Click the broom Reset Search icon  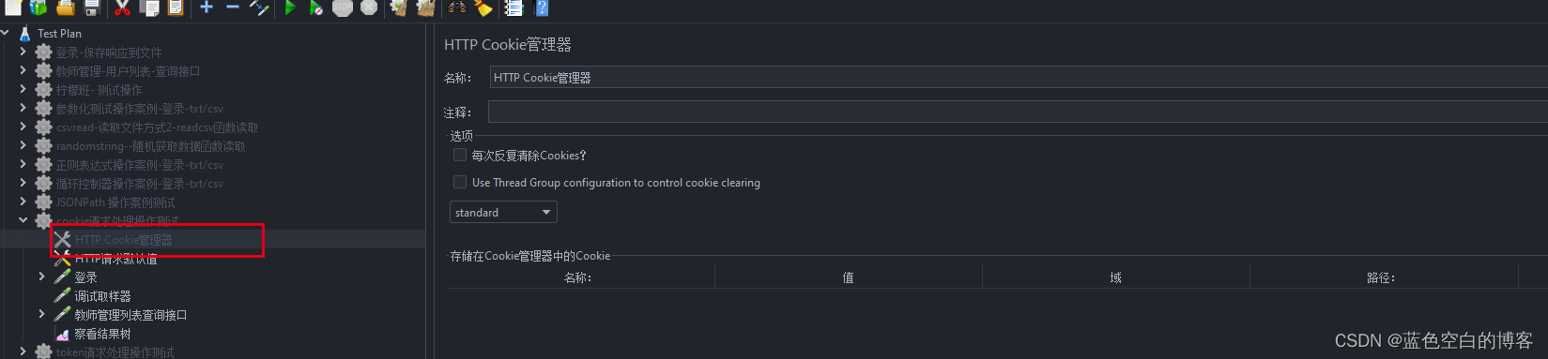pos(483,7)
